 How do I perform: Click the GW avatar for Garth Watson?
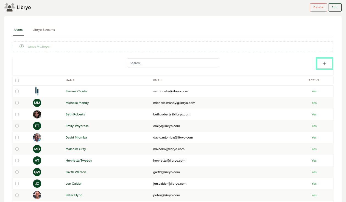(x=37, y=172)
